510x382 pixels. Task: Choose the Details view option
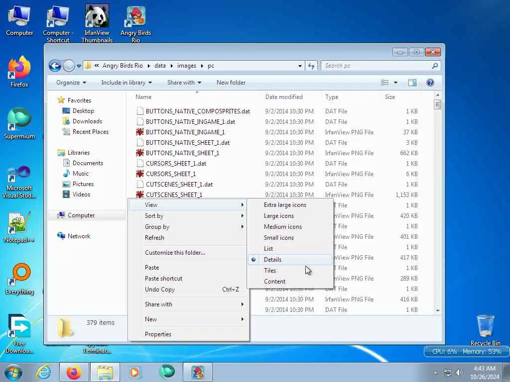290,260
